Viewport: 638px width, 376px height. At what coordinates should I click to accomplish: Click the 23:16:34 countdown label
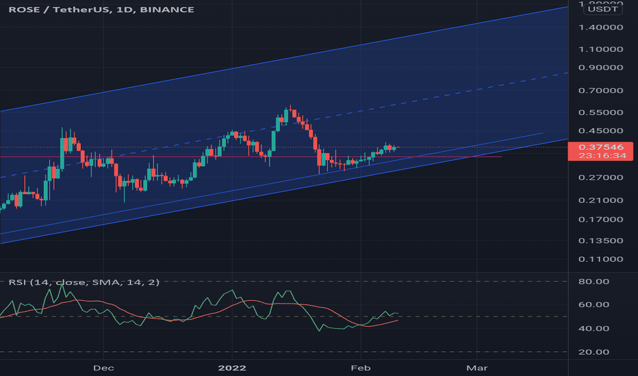tap(602, 156)
